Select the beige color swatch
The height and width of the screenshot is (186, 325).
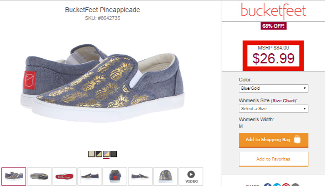tap(91, 154)
